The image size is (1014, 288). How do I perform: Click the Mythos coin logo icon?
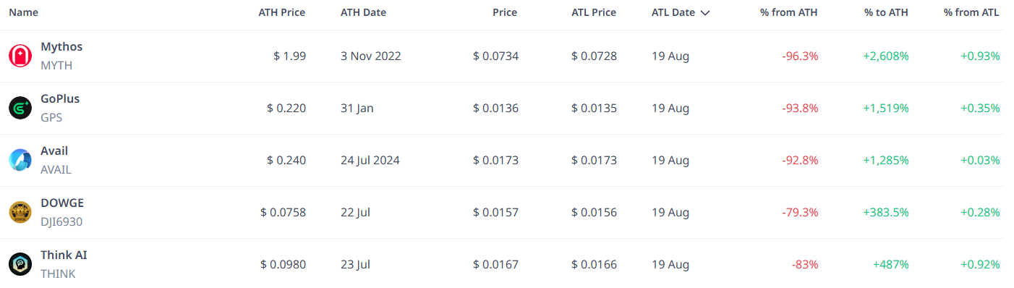click(20, 56)
